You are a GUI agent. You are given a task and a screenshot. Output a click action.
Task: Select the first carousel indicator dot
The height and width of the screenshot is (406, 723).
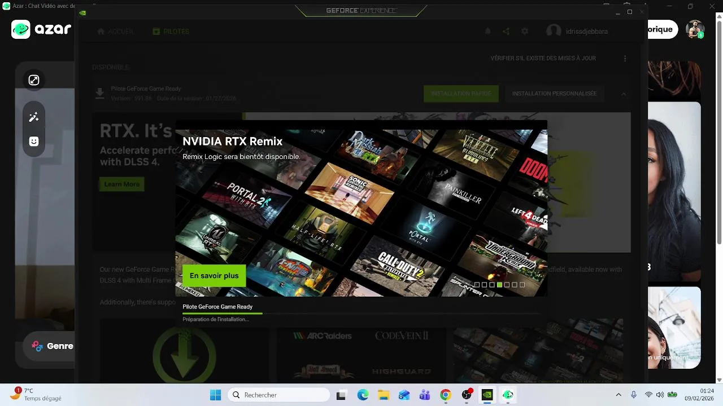477,285
